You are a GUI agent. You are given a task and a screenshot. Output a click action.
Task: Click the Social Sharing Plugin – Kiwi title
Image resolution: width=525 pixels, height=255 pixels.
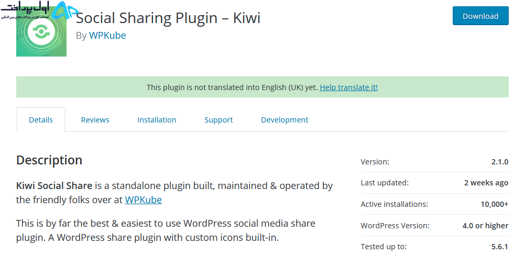[x=168, y=17]
